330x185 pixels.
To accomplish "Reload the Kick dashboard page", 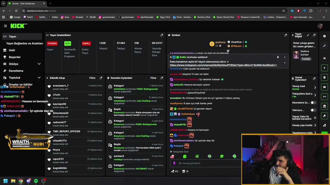I will [x=16, y=11].
